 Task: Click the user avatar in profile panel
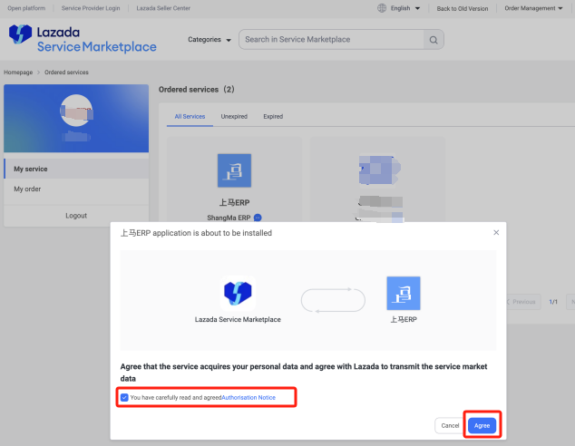76,111
